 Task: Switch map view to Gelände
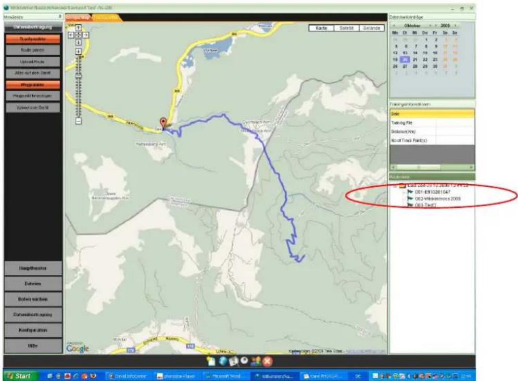(372, 29)
